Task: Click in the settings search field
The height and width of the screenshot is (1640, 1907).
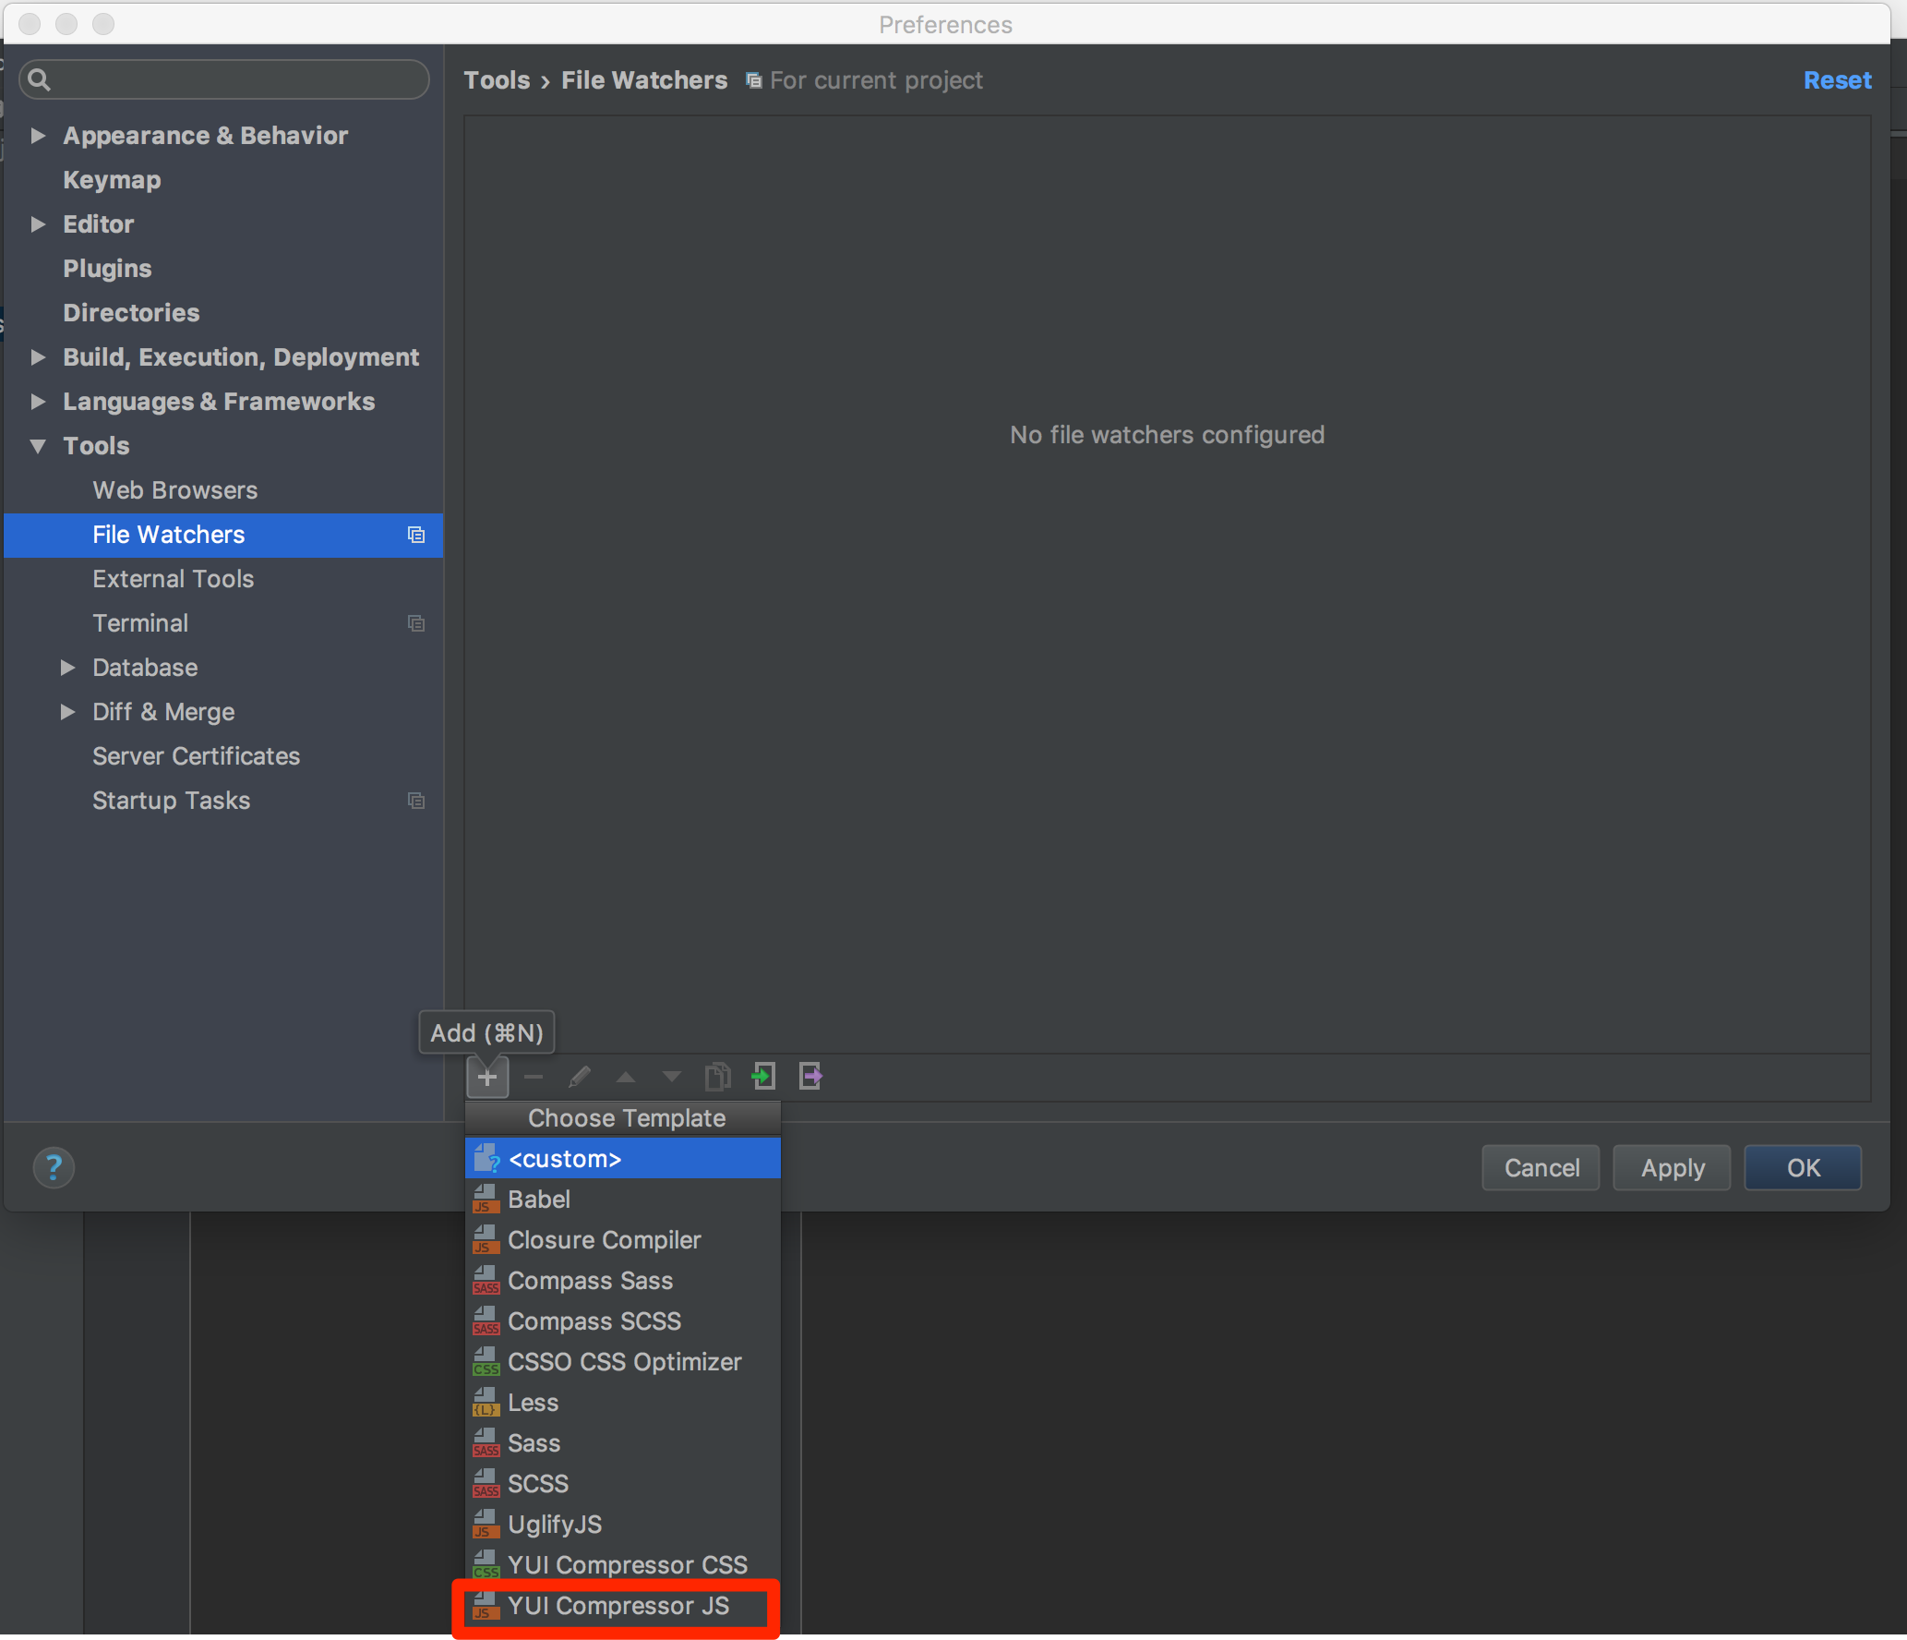Action: 224,79
